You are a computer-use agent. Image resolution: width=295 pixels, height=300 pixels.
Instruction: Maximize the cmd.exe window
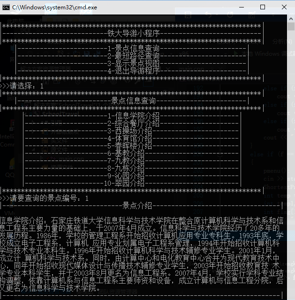click(263, 7)
